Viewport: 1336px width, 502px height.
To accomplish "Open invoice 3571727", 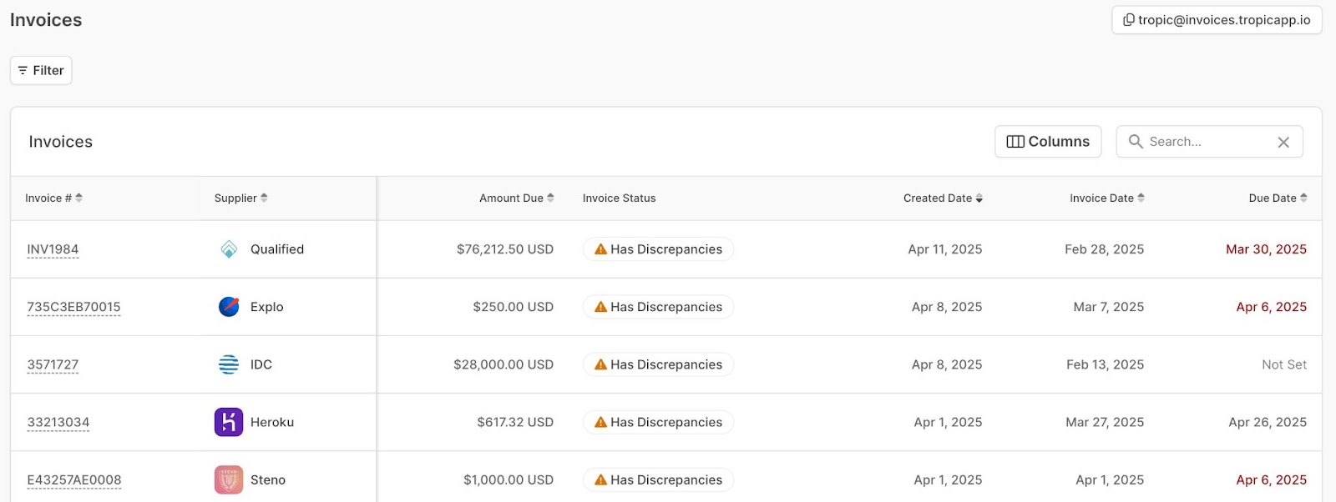I will (x=53, y=364).
